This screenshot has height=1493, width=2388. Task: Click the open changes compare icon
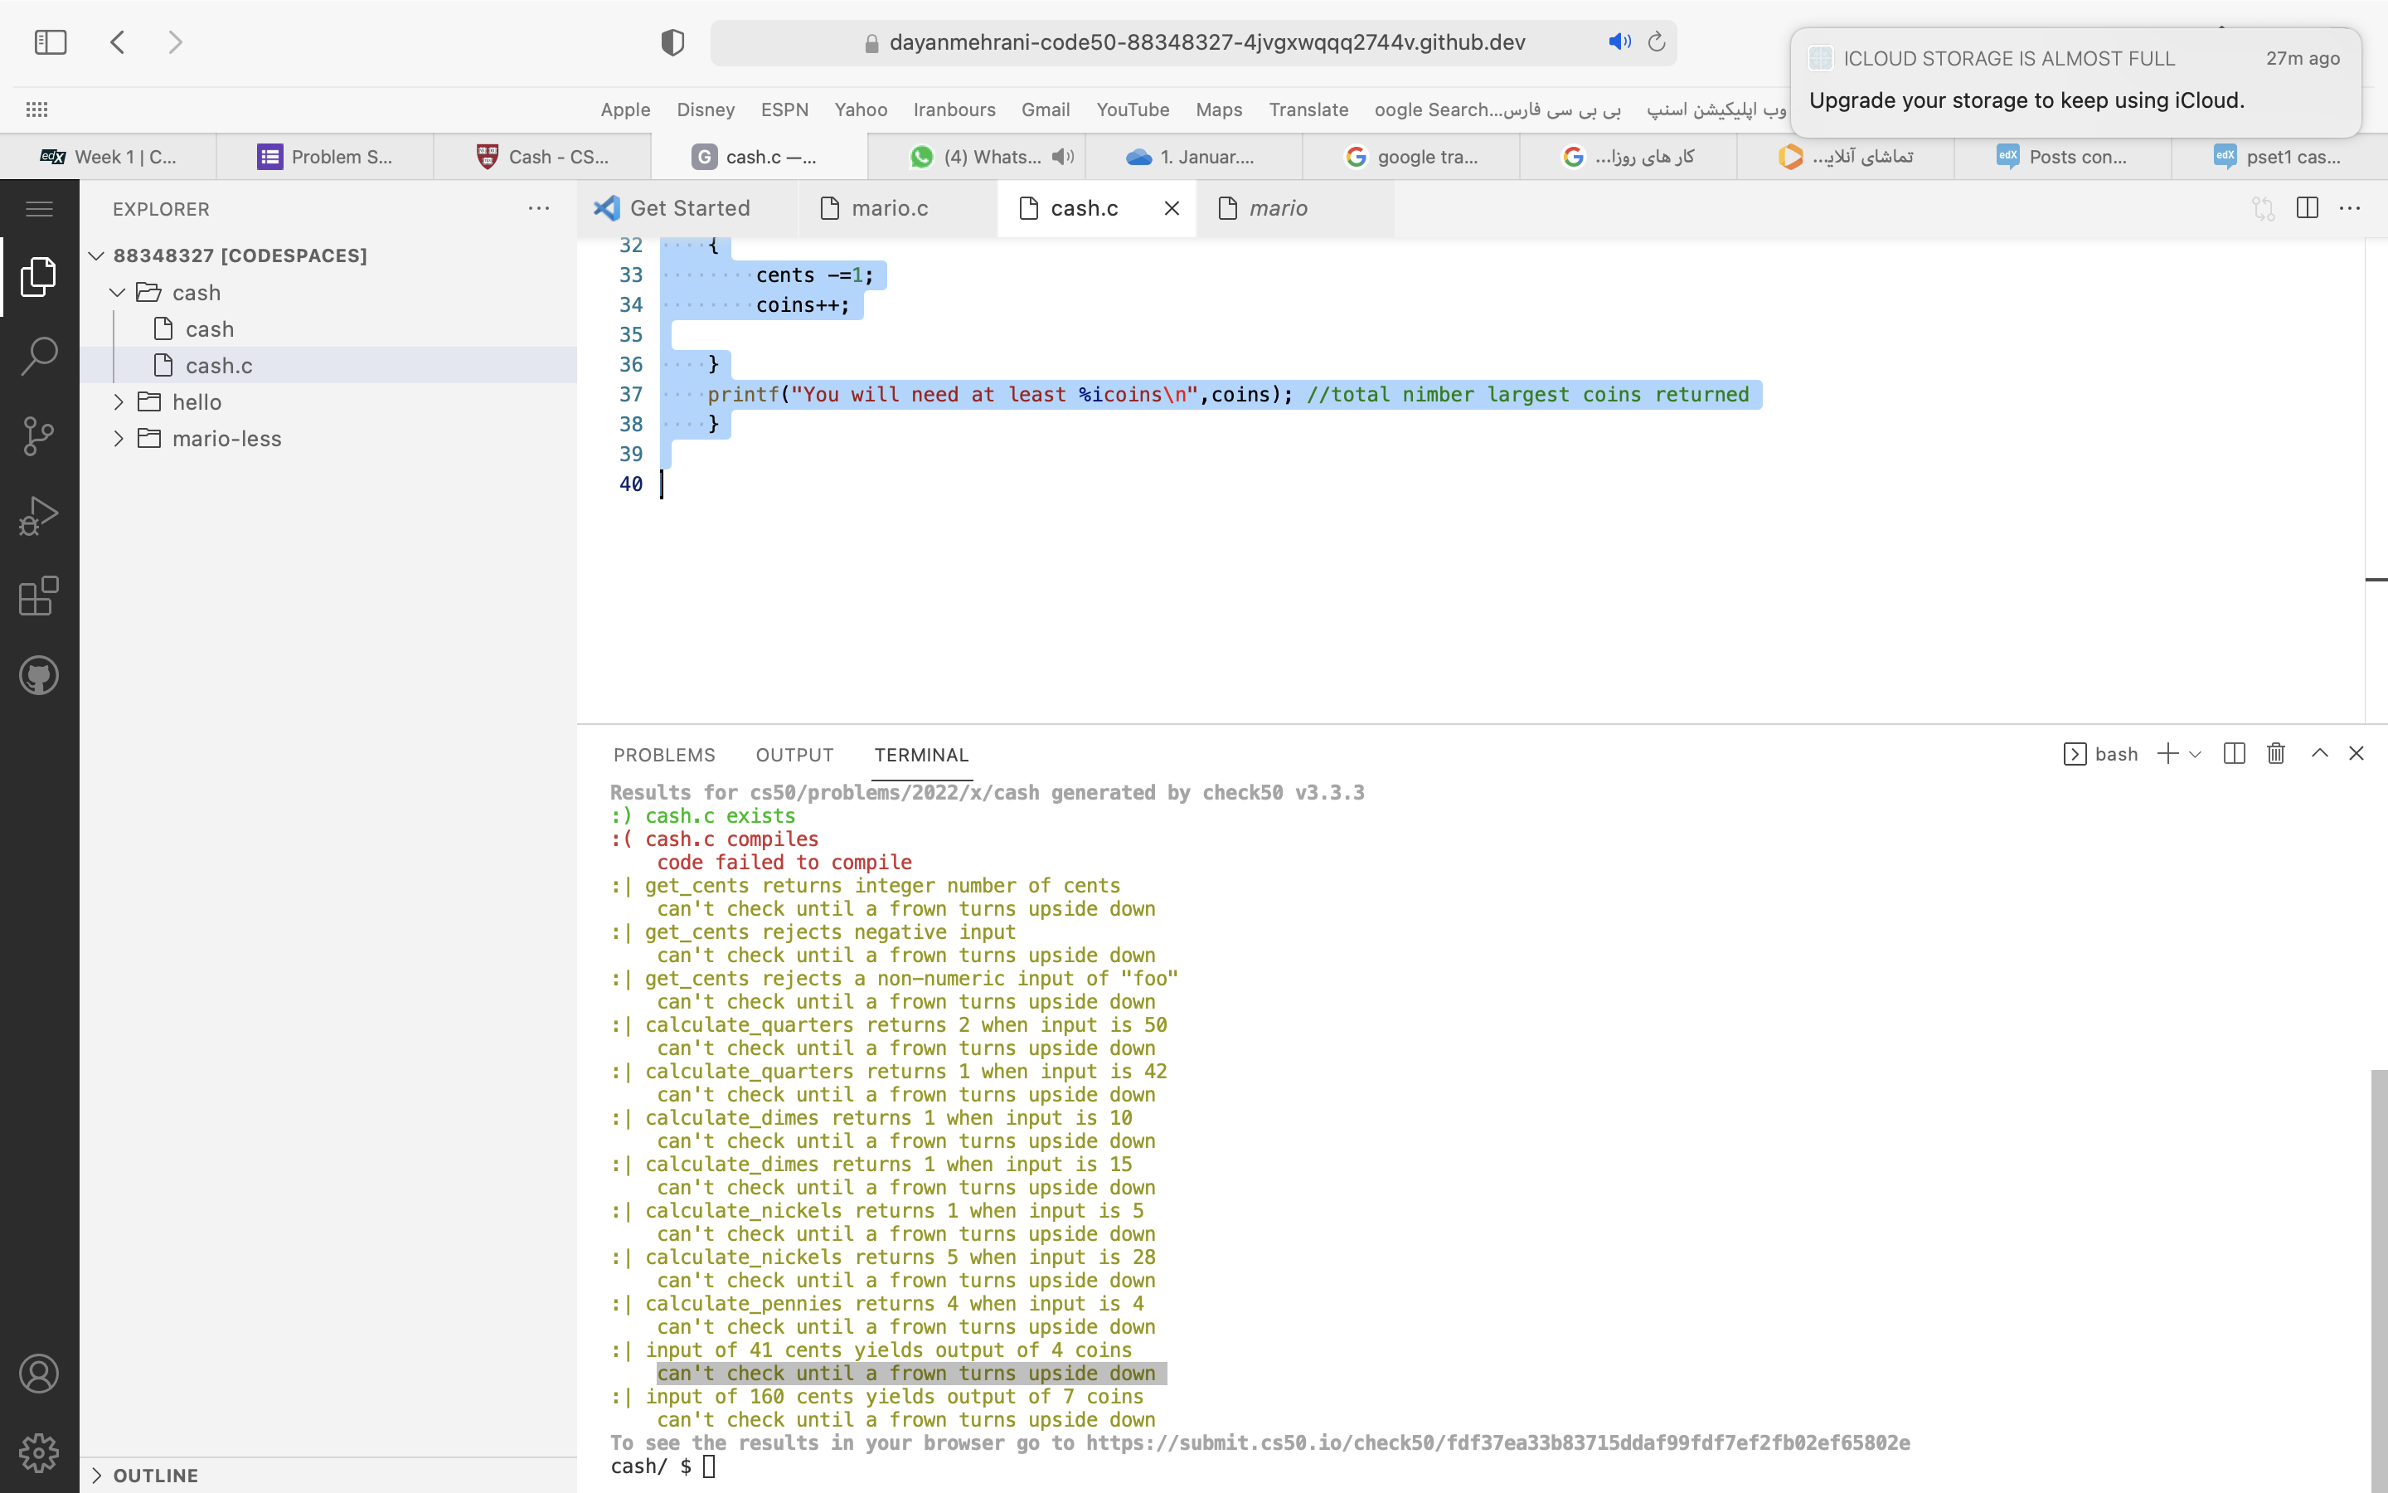[2263, 208]
